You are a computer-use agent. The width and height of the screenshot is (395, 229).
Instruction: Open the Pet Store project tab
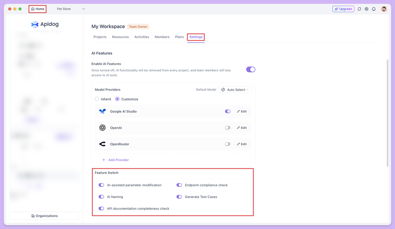coord(64,9)
